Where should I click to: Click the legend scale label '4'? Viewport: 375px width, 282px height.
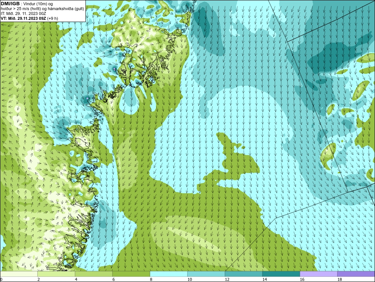(76, 279)
